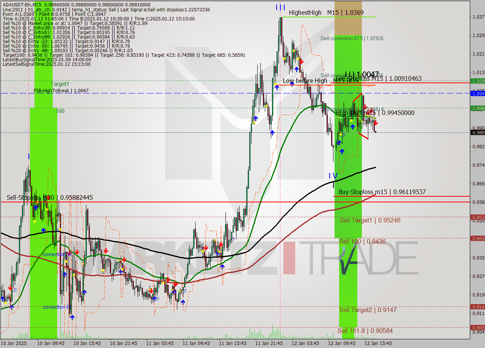Click the 'Sell Target2 | 0.9147' label
Viewport: 485px width, 348px height.
click(x=368, y=310)
